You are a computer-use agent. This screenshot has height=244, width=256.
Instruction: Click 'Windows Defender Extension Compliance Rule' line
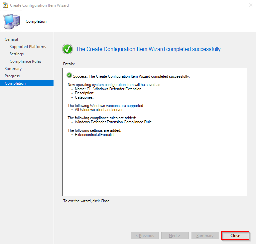[x=113, y=122]
